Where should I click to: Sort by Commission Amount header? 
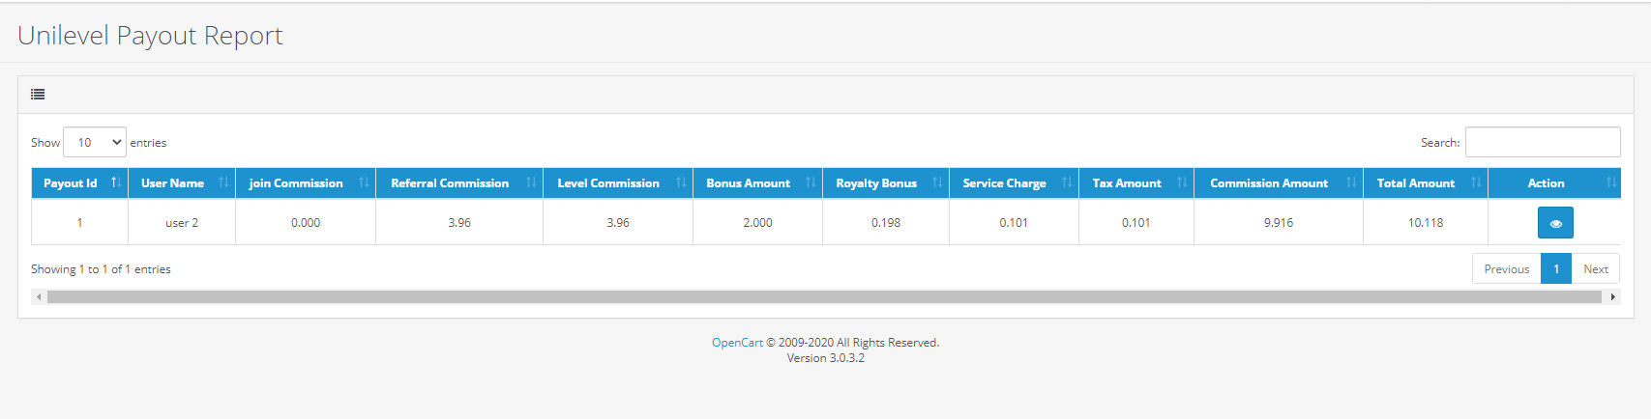[1278, 183]
